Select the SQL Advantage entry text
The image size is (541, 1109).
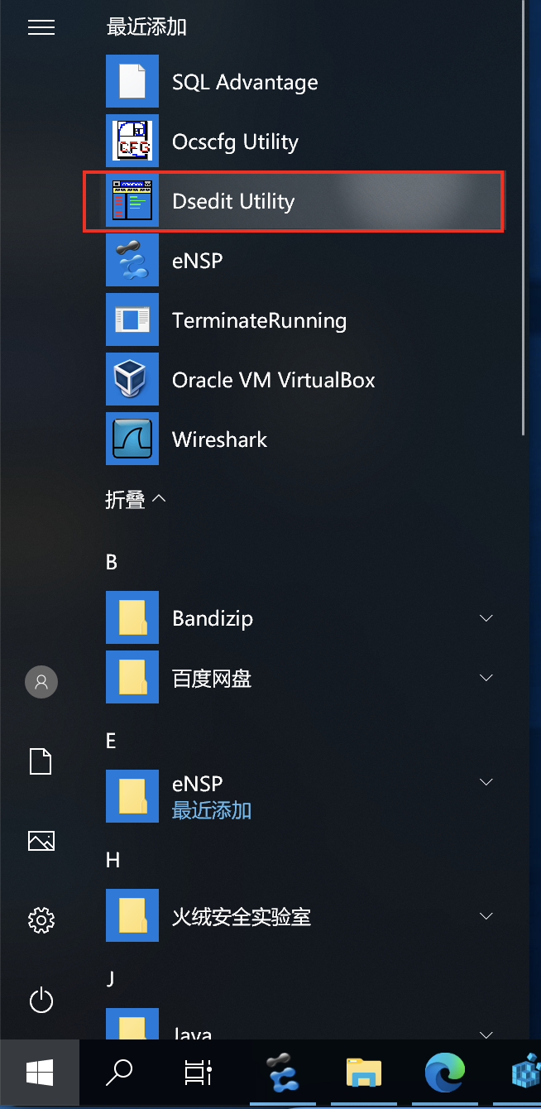click(245, 82)
